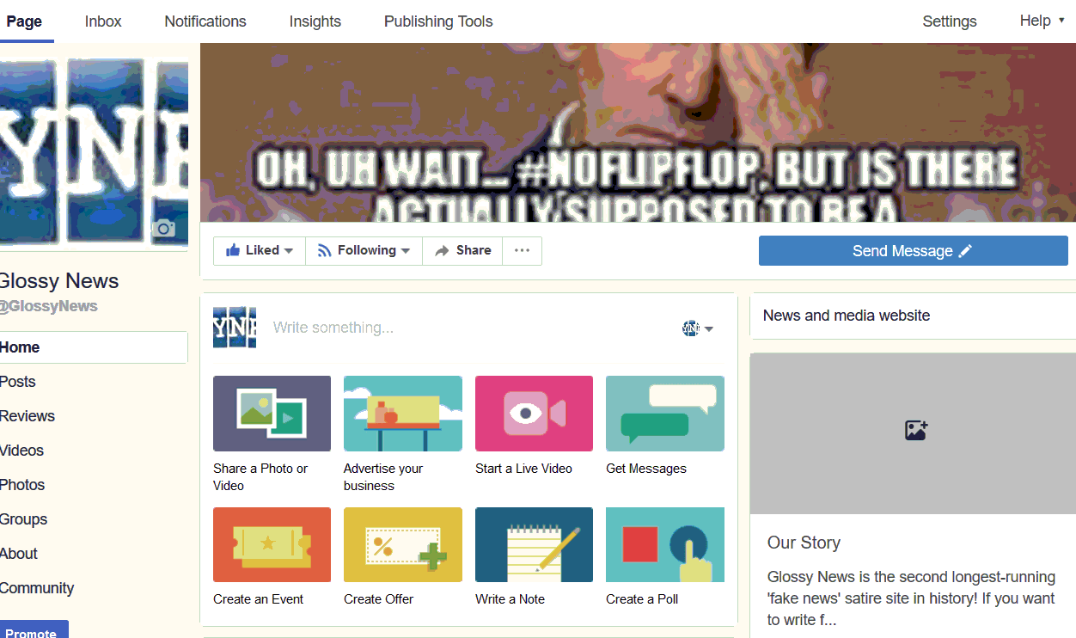Click the Start a Live Video label
The height and width of the screenshot is (638, 1076).
coord(523,469)
